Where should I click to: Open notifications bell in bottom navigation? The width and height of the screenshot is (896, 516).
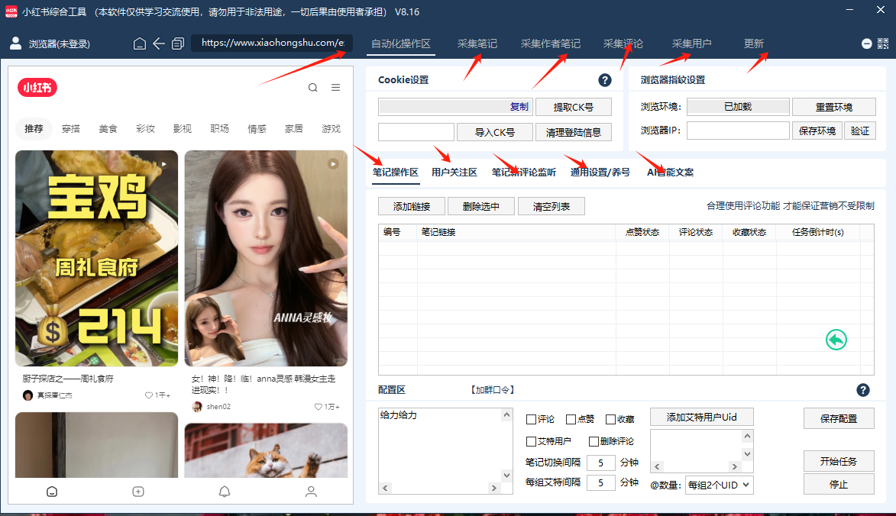(225, 492)
